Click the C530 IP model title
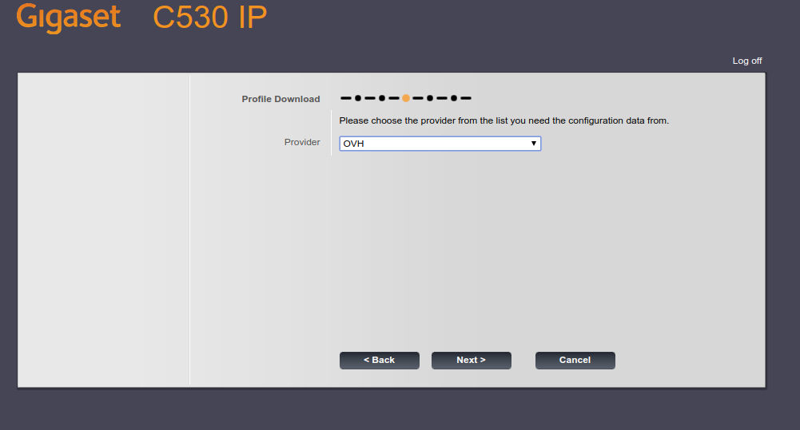This screenshot has height=430, width=800. point(210,18)
